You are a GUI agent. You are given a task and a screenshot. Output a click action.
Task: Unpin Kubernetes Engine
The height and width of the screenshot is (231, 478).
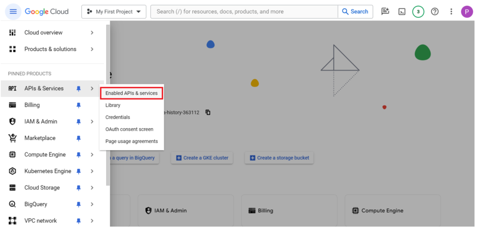click(78, 171)
